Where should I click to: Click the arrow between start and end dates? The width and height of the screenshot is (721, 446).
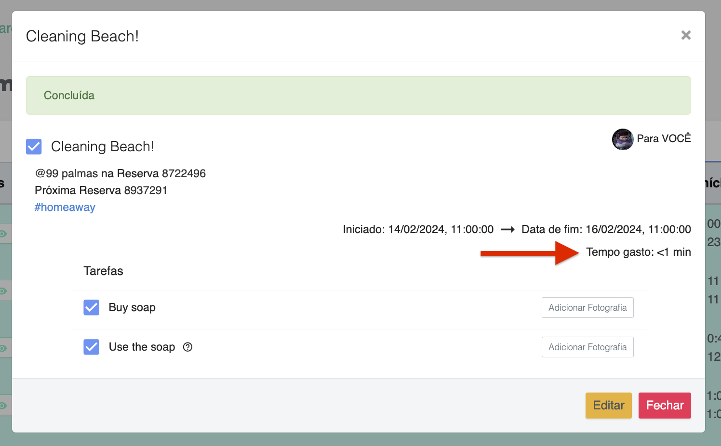point(507,230)
